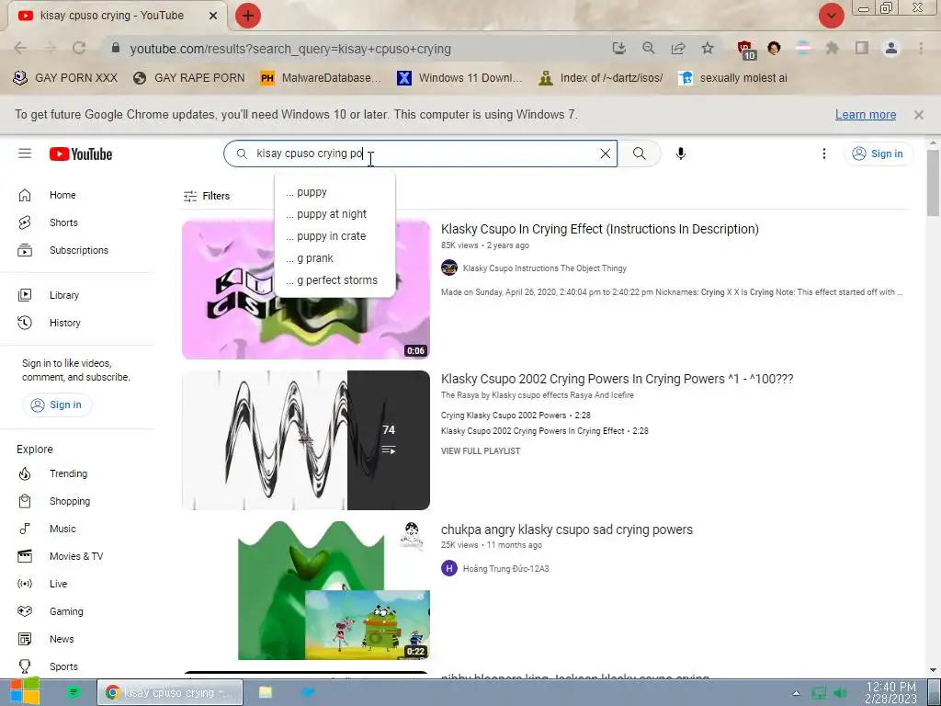Select the '... g perfect storms' suggestion
This screenshot has width=941, height=706.
334,280
